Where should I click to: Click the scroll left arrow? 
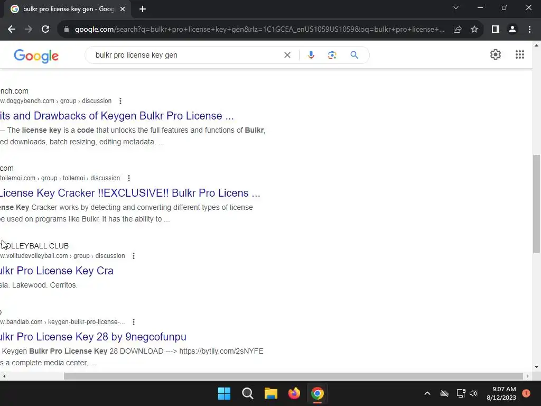(x=4, y=376)
